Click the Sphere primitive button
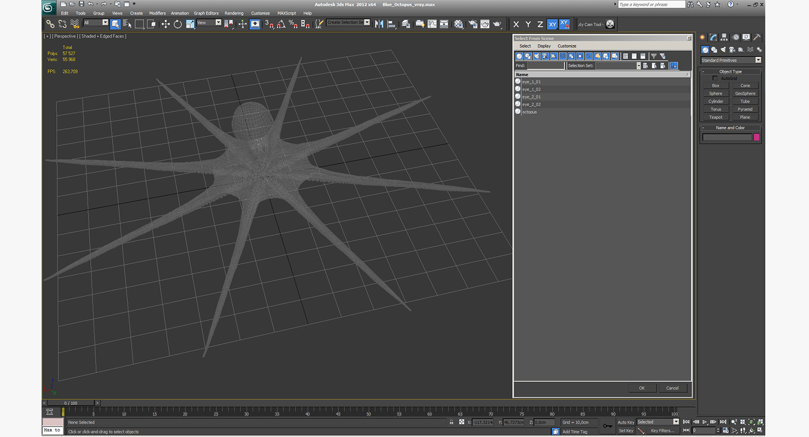Screen dimensions: 809x437 pyautogui.click(x=716, y=93)
